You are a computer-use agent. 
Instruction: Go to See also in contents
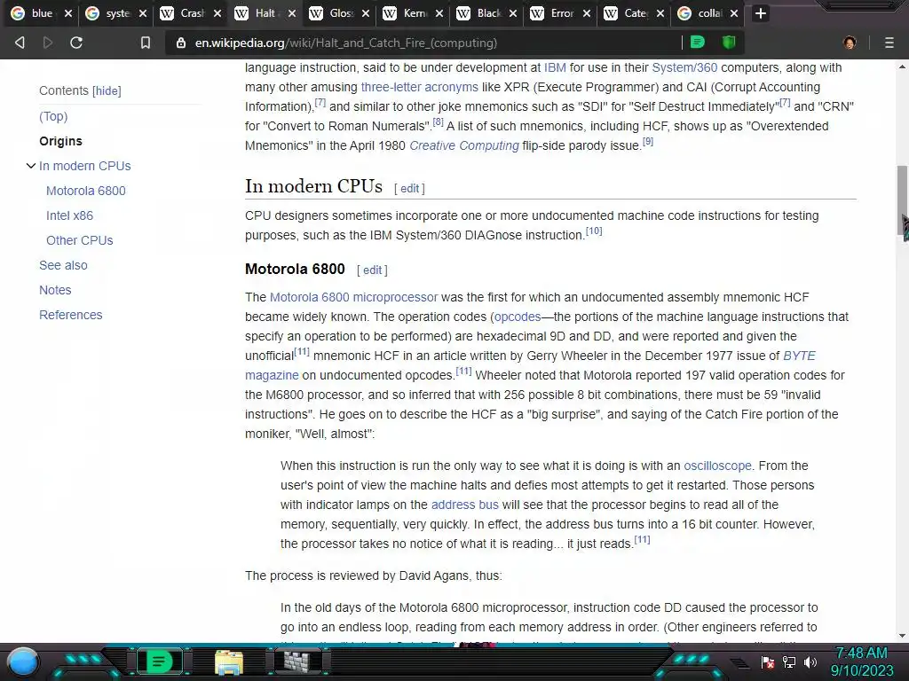63,266
